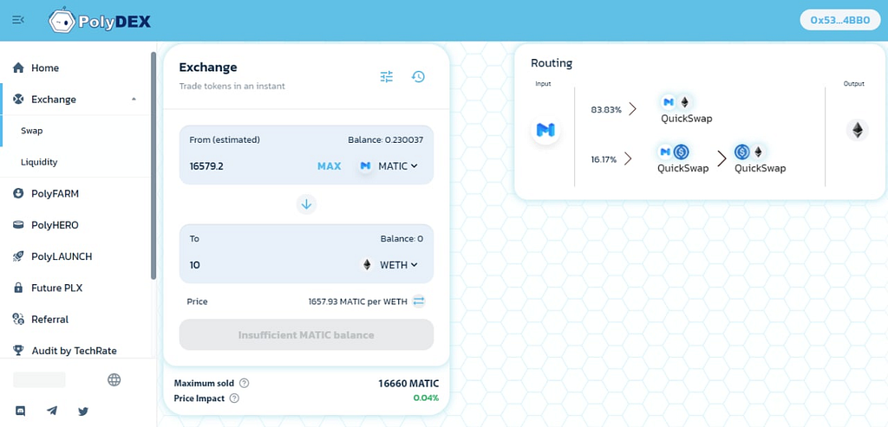Click the 16660 MATIC value
This screenshot has height=427, width=888.
coord(408,384)
